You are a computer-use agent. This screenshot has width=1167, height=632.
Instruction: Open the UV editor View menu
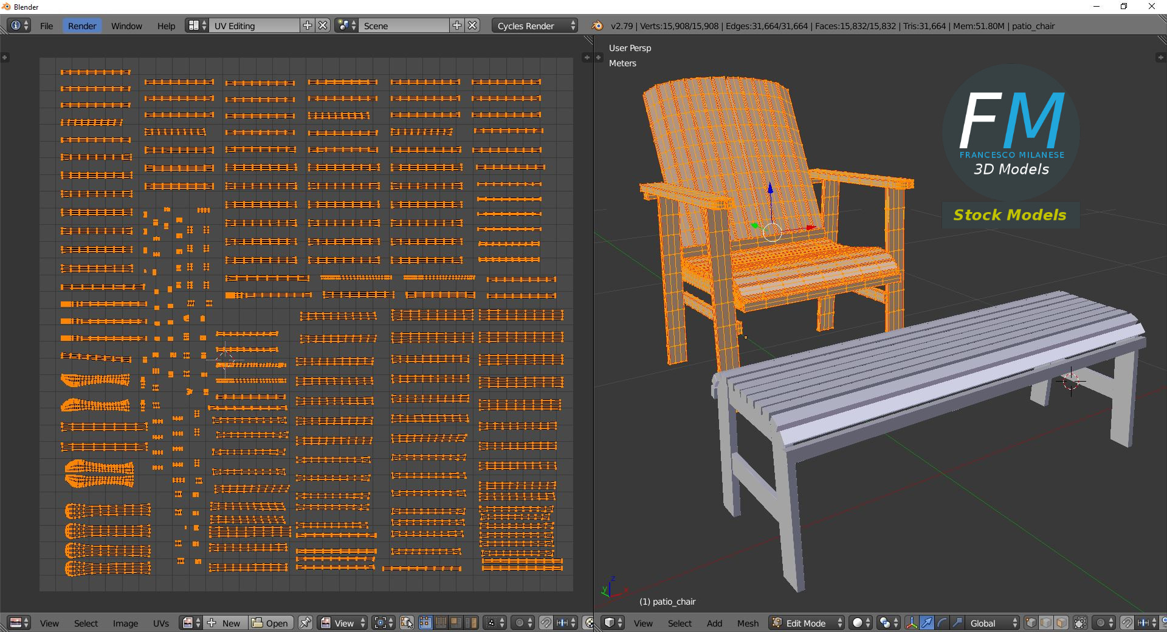click(x=49, y=623)
